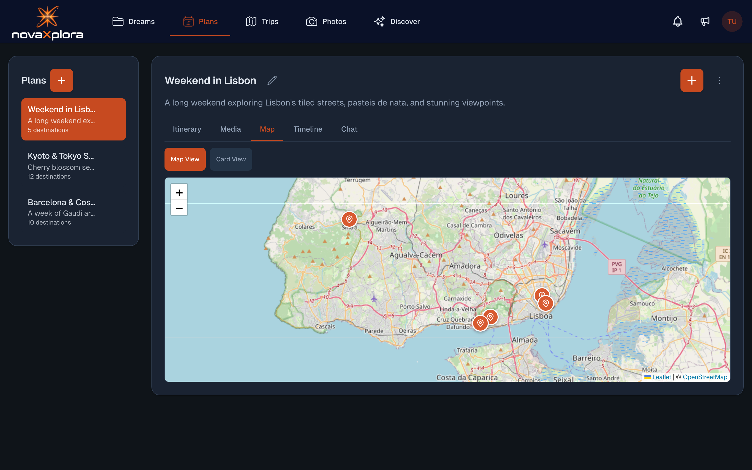The height and width of the screenshot is (470, 752).
Task: Keep Map View selected
Action: pyautogui.click(x=185, y=159)
